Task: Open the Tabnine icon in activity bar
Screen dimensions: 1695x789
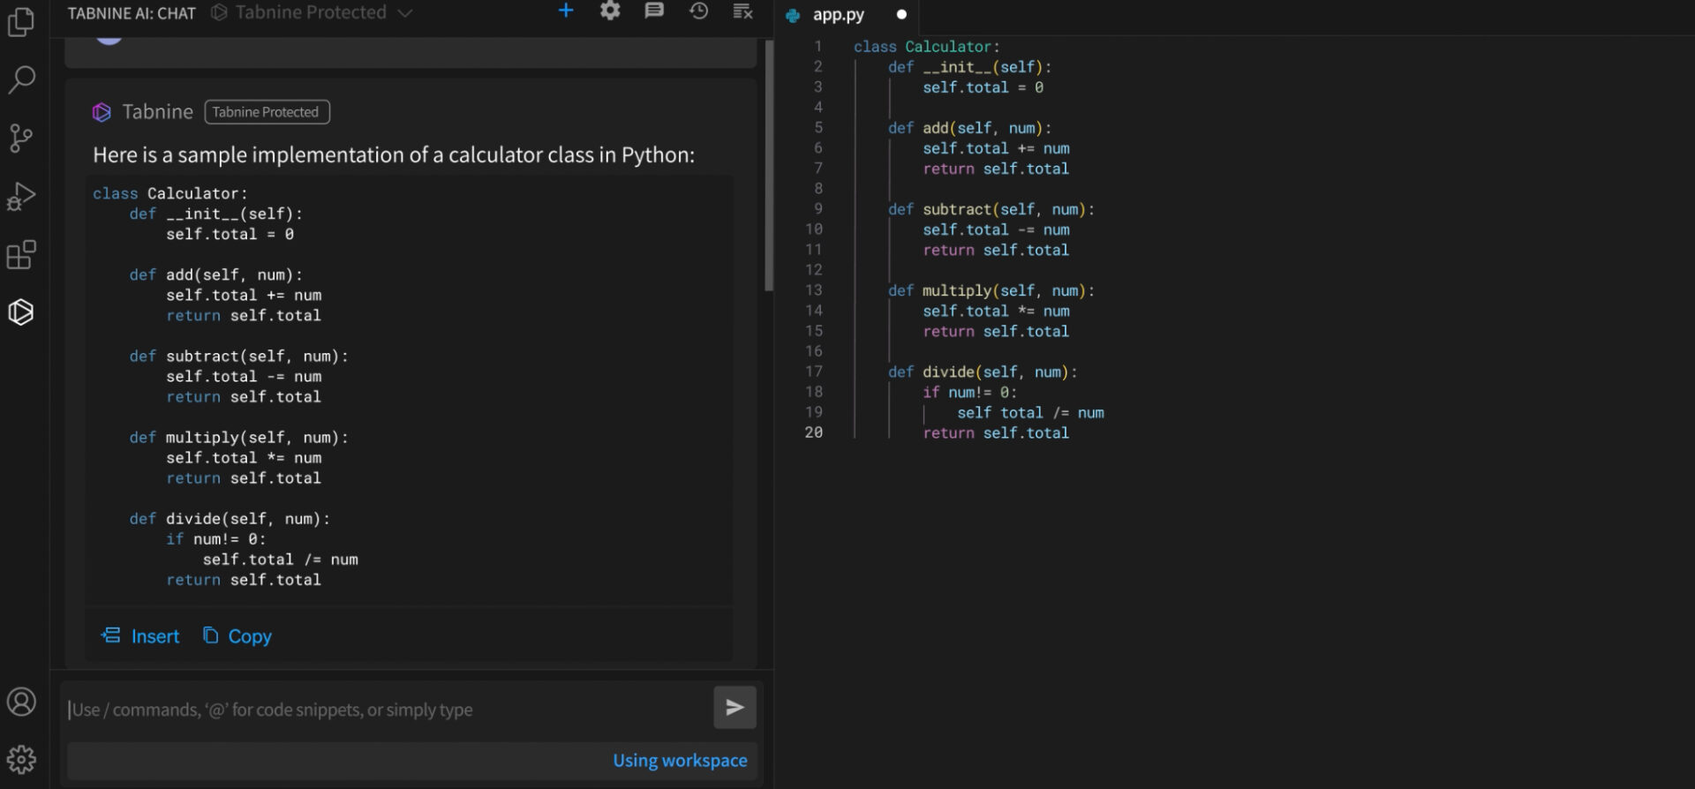Action: [21, 312]
